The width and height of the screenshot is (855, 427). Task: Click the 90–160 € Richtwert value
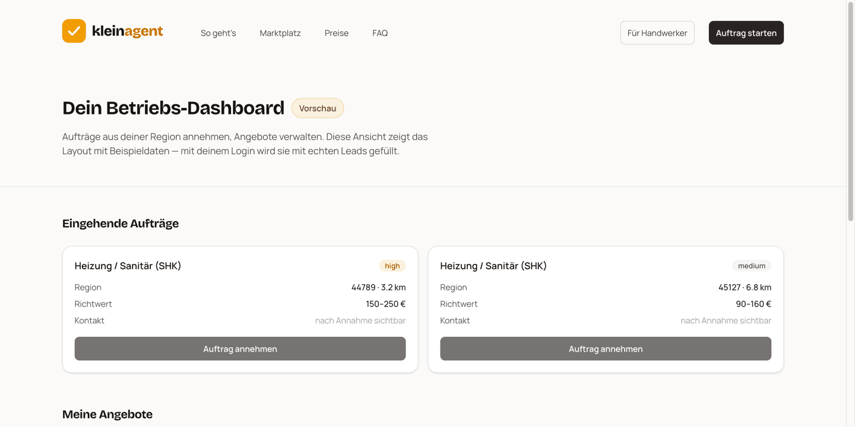coord(753,304)
